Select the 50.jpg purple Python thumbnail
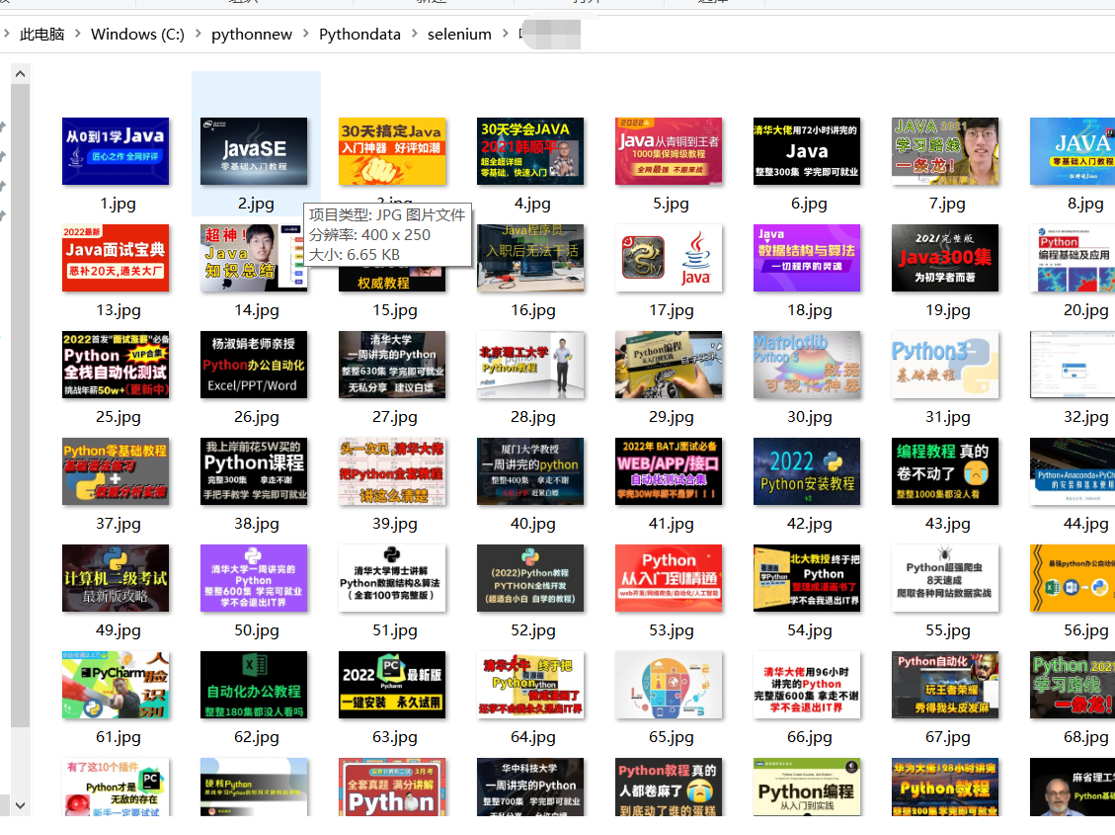The image size is (1115, 835). point(254,578)
